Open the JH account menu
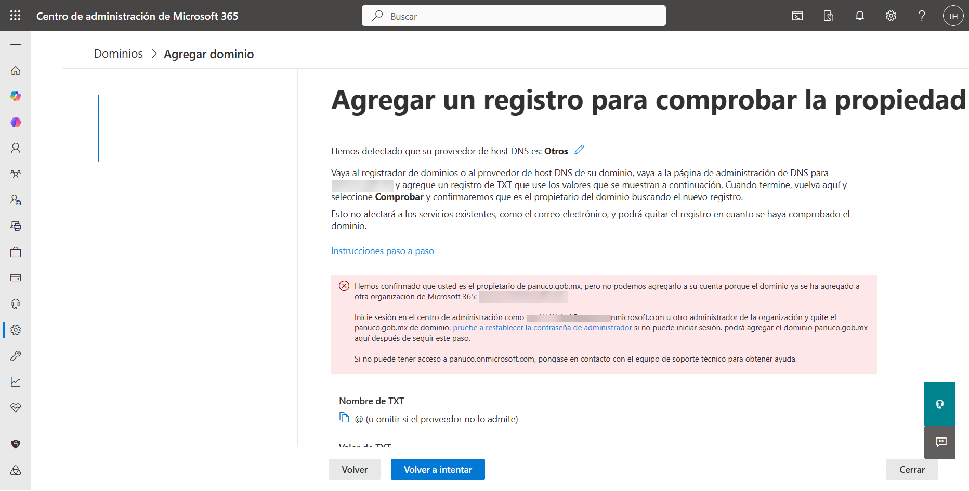This screenshot has height=491, width=969. click(x=953, y=16)
